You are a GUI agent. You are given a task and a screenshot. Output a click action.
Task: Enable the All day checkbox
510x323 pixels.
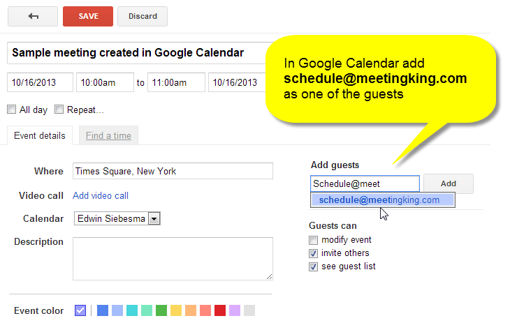pyautogui.click(x=12, y=110)
